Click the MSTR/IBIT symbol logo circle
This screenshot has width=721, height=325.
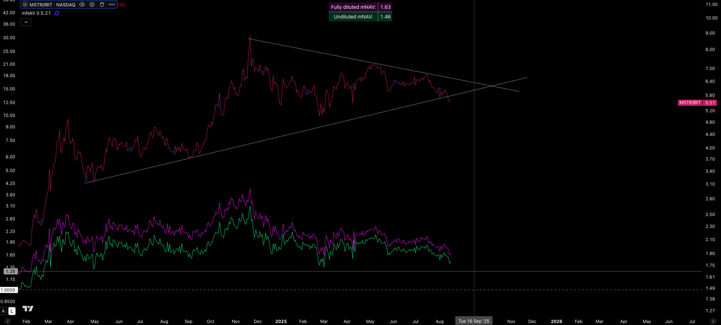(x=25, y=5)
